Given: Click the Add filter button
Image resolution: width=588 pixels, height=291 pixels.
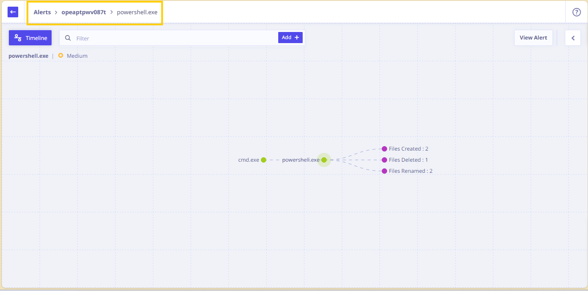Looking at the screenshot, I should pos(290,38).
